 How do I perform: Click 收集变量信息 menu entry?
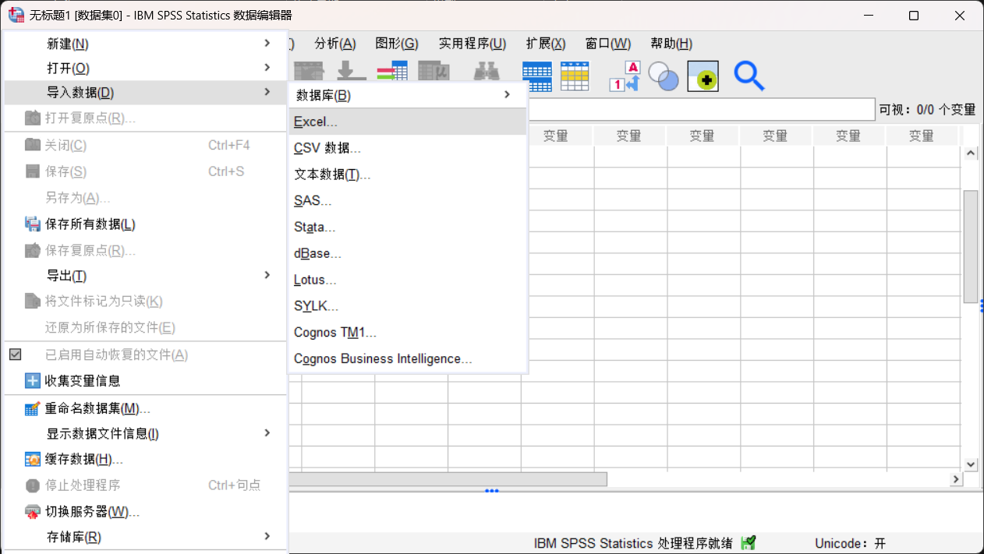coord(147,381)
